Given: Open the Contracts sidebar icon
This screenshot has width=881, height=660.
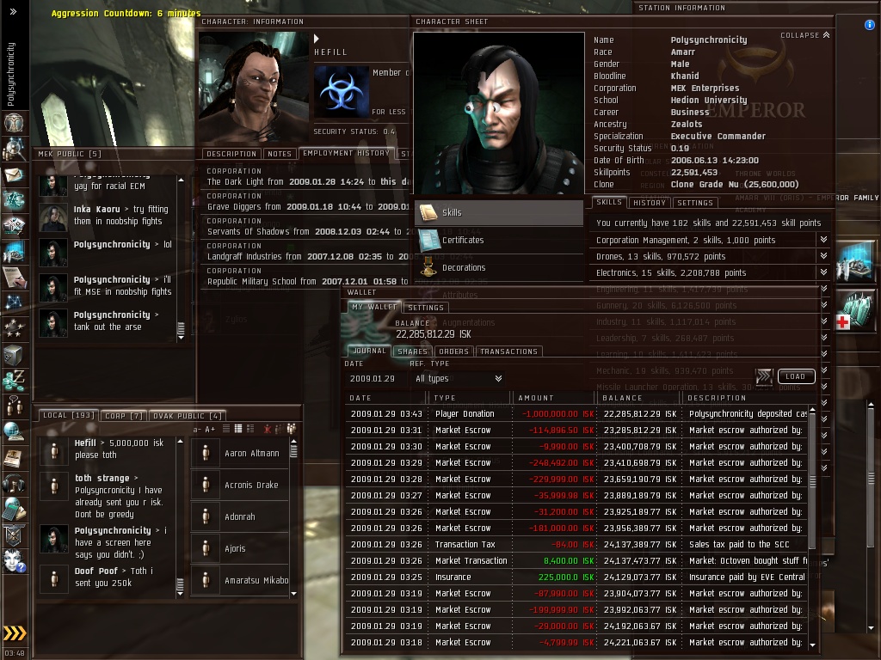Looking at the screenshot, I should [14, 278].
